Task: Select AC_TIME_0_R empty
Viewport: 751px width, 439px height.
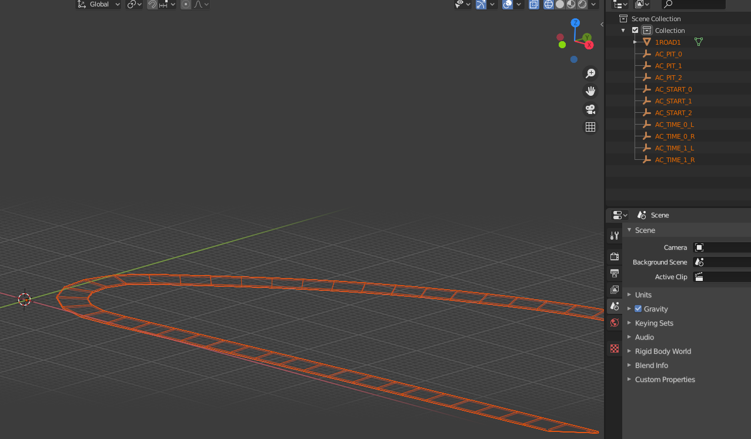Action: pos(675,136)
